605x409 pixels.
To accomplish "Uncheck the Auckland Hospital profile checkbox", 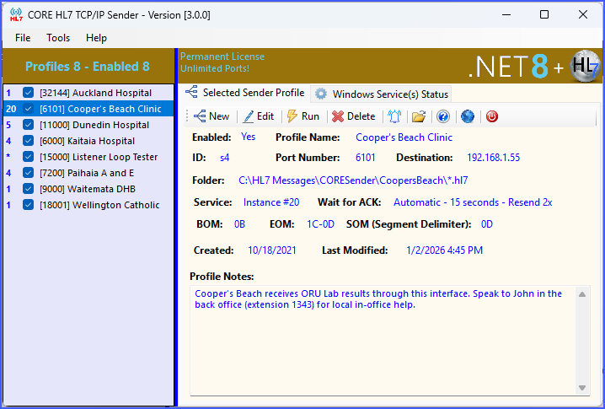I will click(x=29, y=93).
